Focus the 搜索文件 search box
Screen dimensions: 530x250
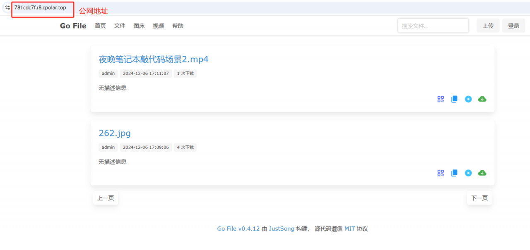[x=433, y=26]
